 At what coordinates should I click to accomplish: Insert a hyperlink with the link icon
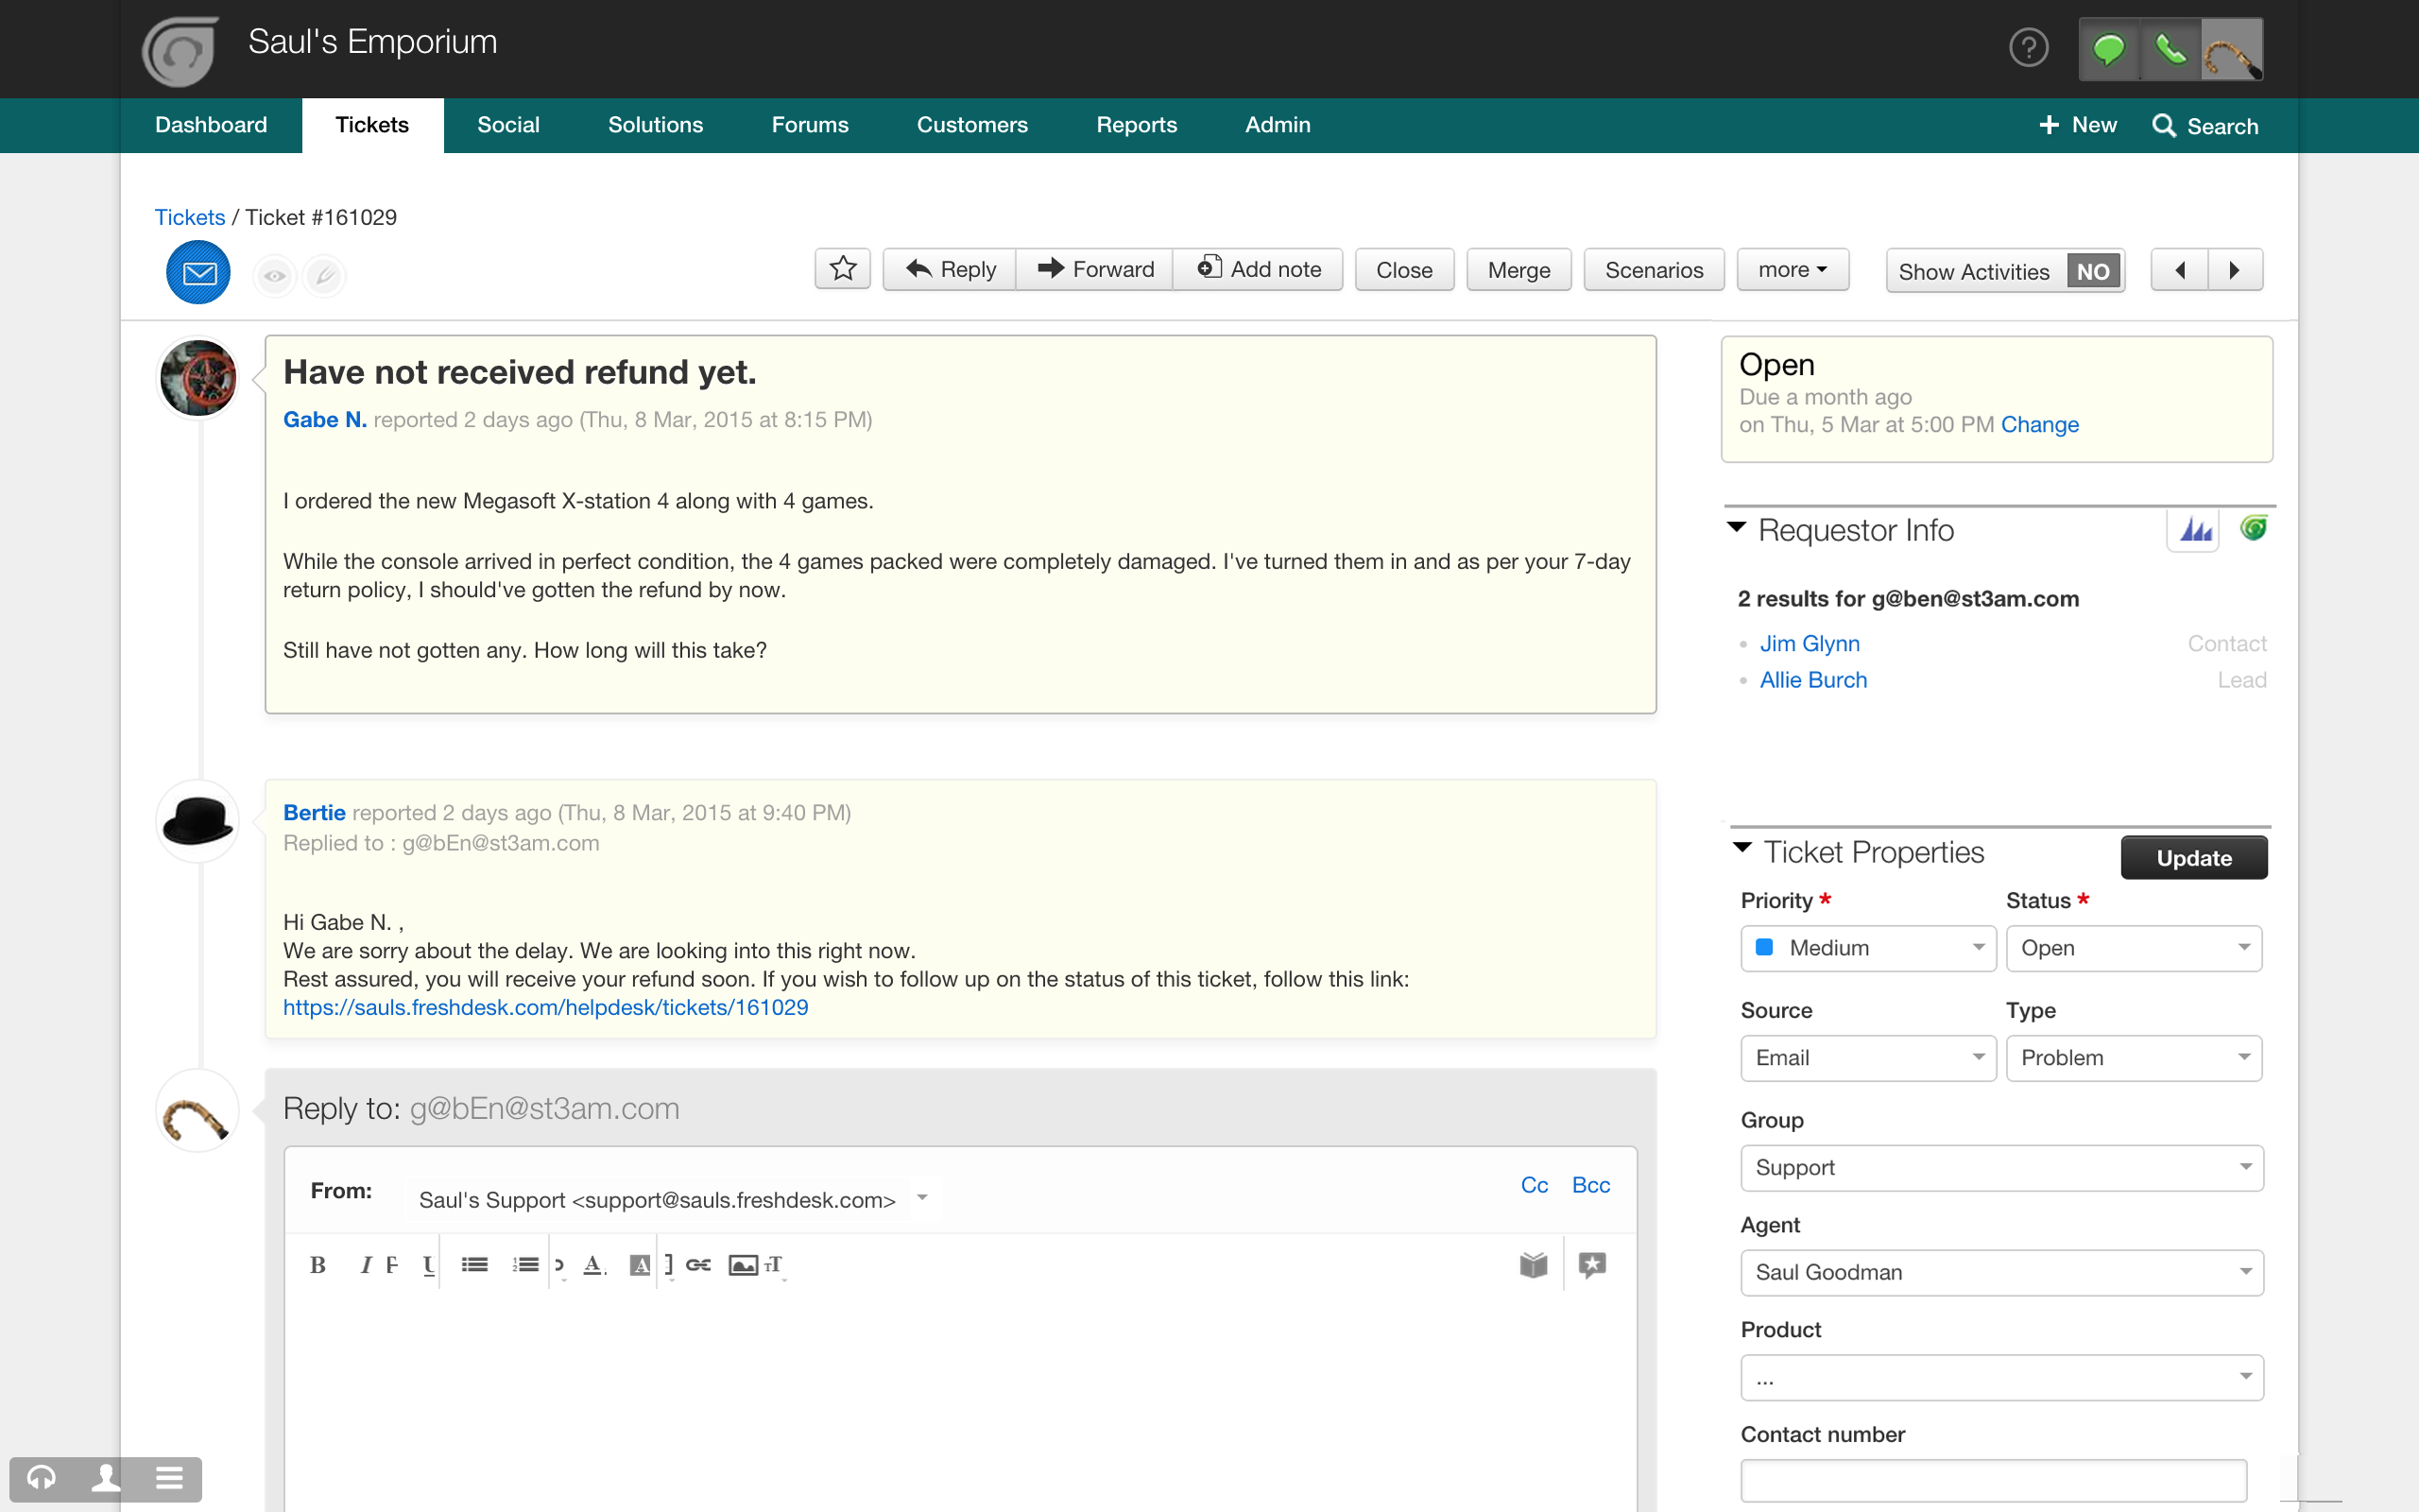click(697, 1265)
